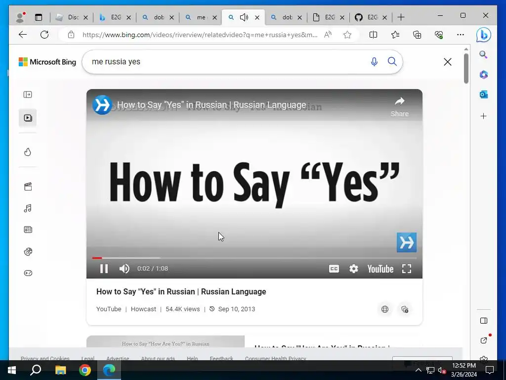
Task: Open the gaming controller sidebar icon
Action: coord(28,273)
